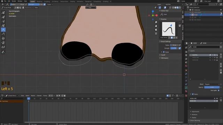Toggle camera view icon in viewport

(156, 30)
